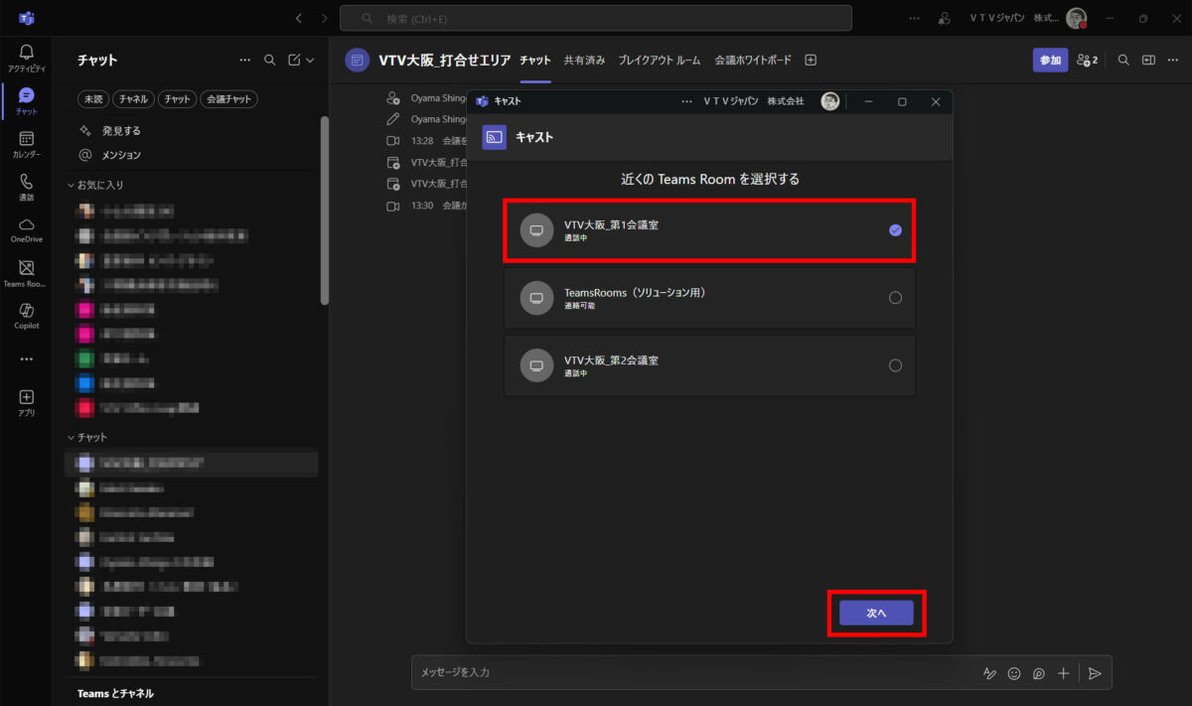Filter chats by 会議チャット
This screenshot has height=706, width=1192.
[228, 99]
